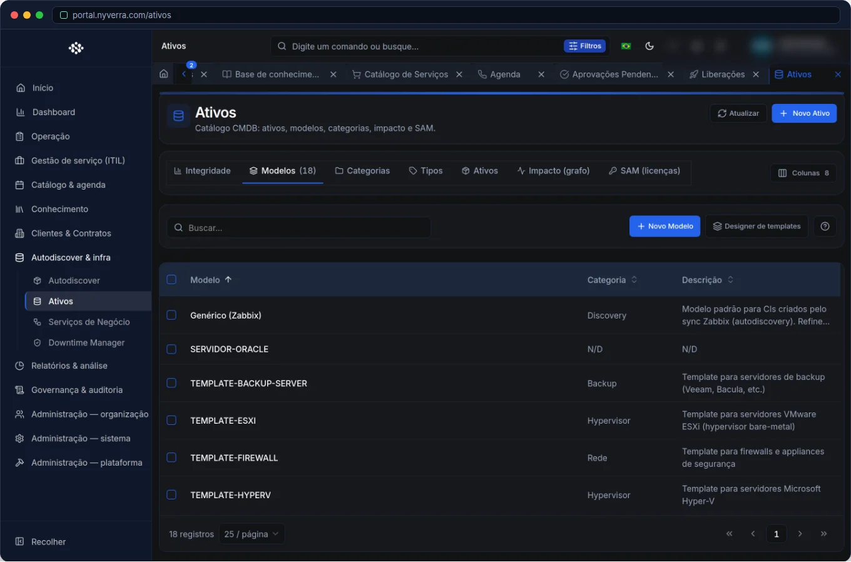This screenshot has width=851, height=562.
Task: Close the Base de conhecimento tab
Action: coord(334,74)
